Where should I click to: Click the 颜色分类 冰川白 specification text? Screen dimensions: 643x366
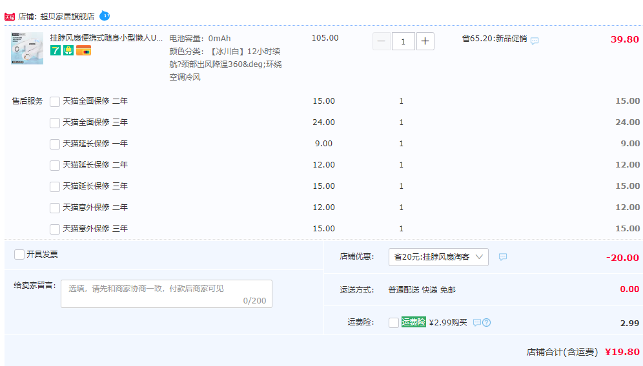[x=225, y=64]
